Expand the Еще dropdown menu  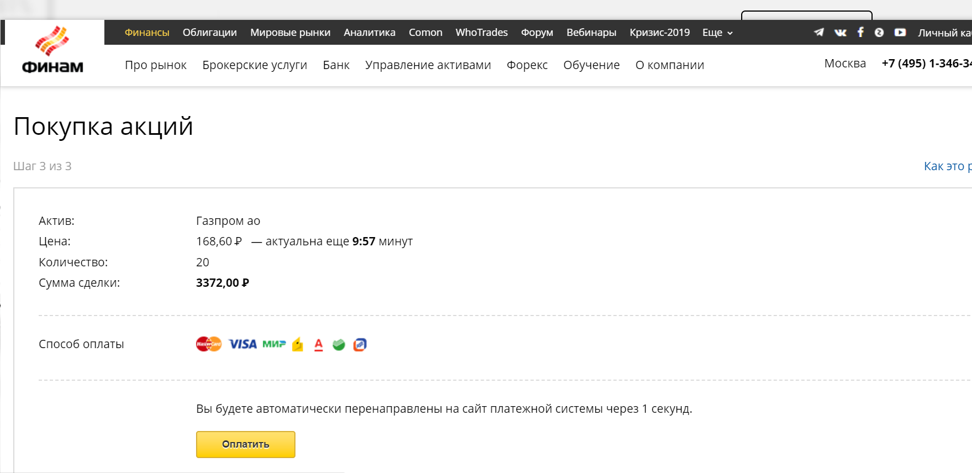(x=717, y=33)
